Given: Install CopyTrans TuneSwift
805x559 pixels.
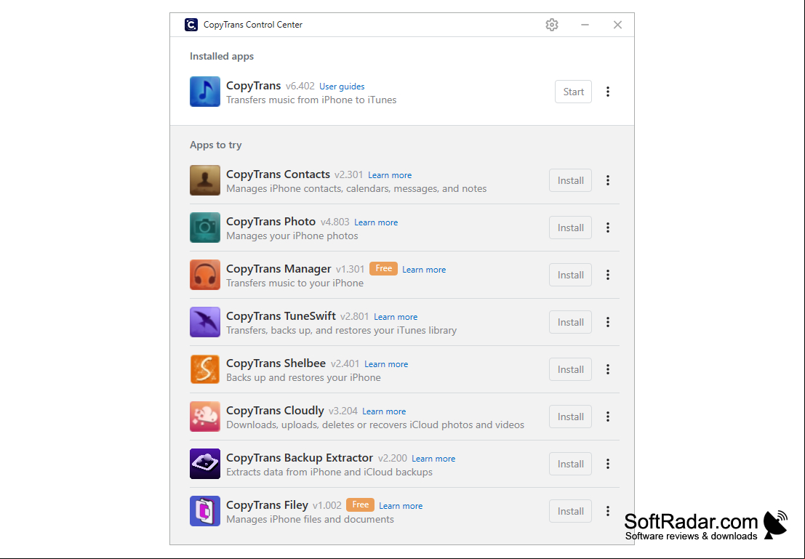Looking at the screenshot, I should [570, 322].
